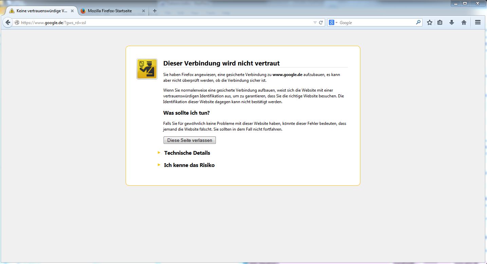Open the search engine selector dropdown arrow
Screen dimensions: 487x264
pos(337,23)
